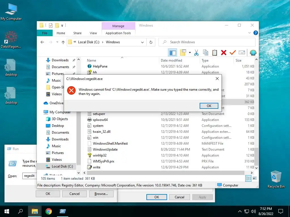
Task: Open the Start menu
Action: tap(7, 211)
